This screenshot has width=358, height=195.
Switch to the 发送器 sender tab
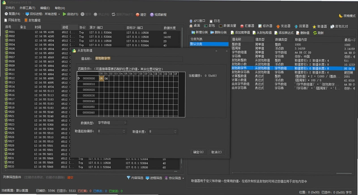[x=283, y=26]
